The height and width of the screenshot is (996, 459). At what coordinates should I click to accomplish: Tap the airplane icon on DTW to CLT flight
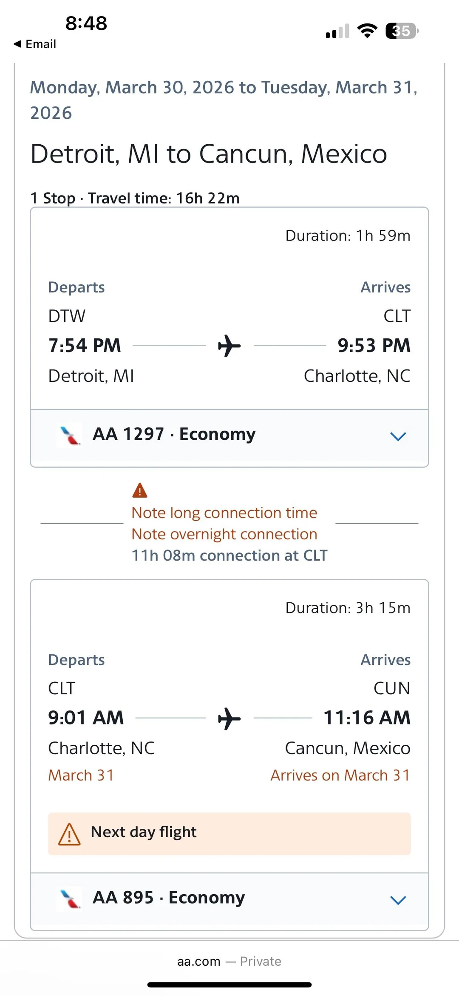229,345
